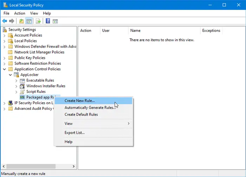
Task: Choose Create New Rule from context menu
Action: 79,101
